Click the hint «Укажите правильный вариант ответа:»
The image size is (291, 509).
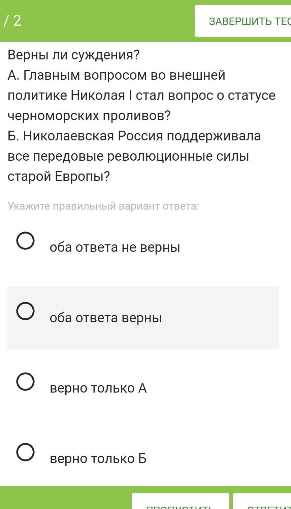tap(103, 206)
